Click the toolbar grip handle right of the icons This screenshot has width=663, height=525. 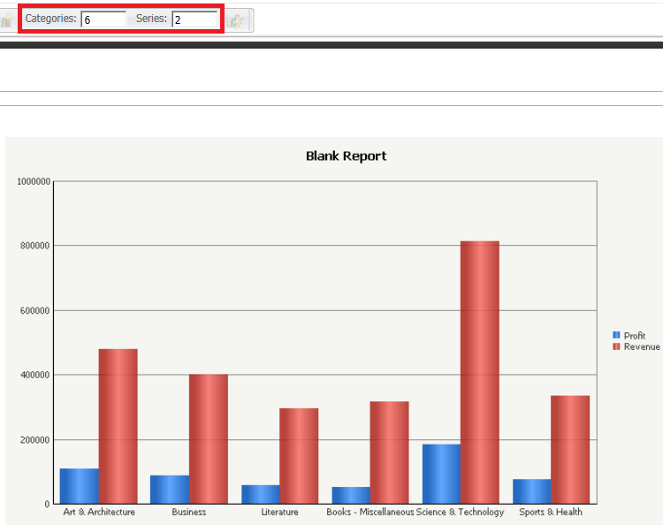[251, 19]
